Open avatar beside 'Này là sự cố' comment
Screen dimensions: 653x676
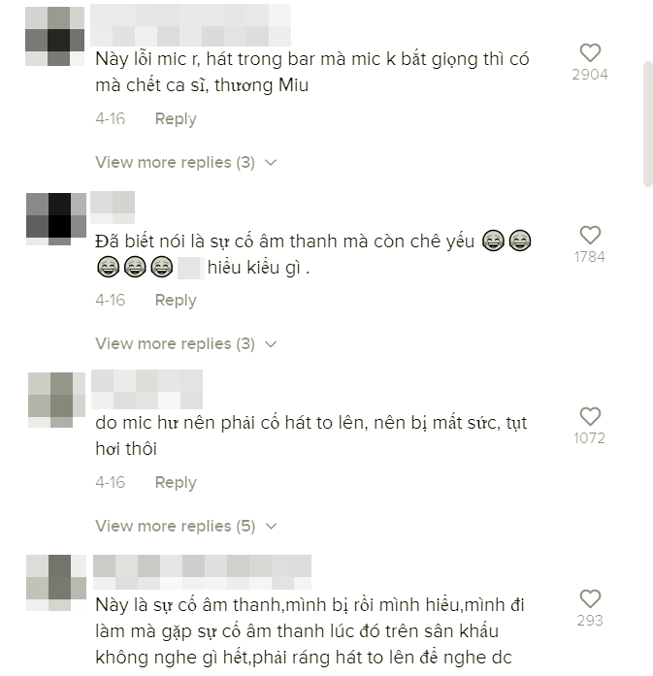(x=56, y=583)
